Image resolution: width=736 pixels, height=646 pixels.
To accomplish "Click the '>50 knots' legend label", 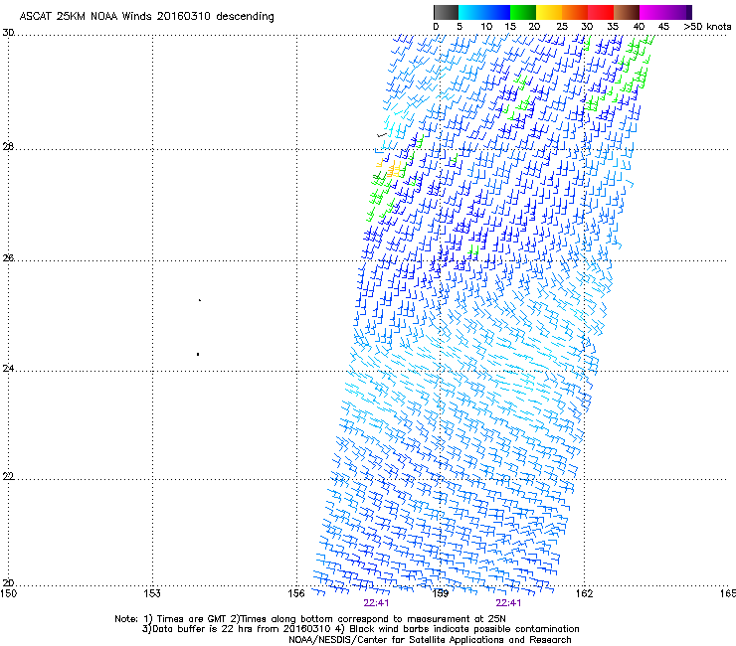I will pyautogui.click(x=707, y=26).
